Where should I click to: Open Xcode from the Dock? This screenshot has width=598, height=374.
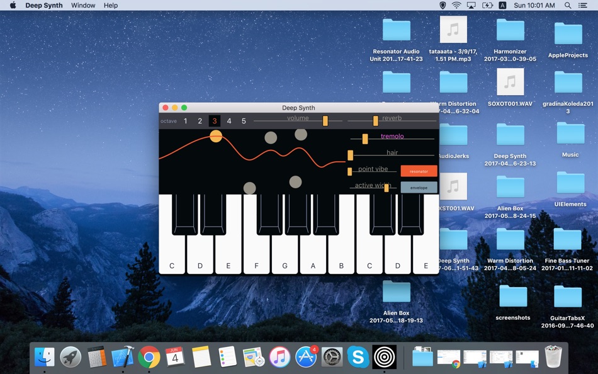[122, 357]
